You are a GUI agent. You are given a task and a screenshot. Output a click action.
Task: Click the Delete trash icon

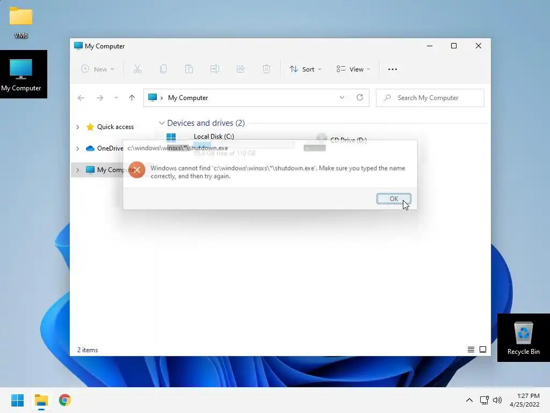click(x=266, y=69)
